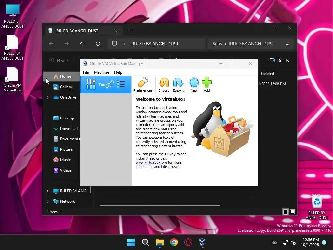Click address bar chevron before RULED BY ANGEL DUST

[x=124, y=44]
